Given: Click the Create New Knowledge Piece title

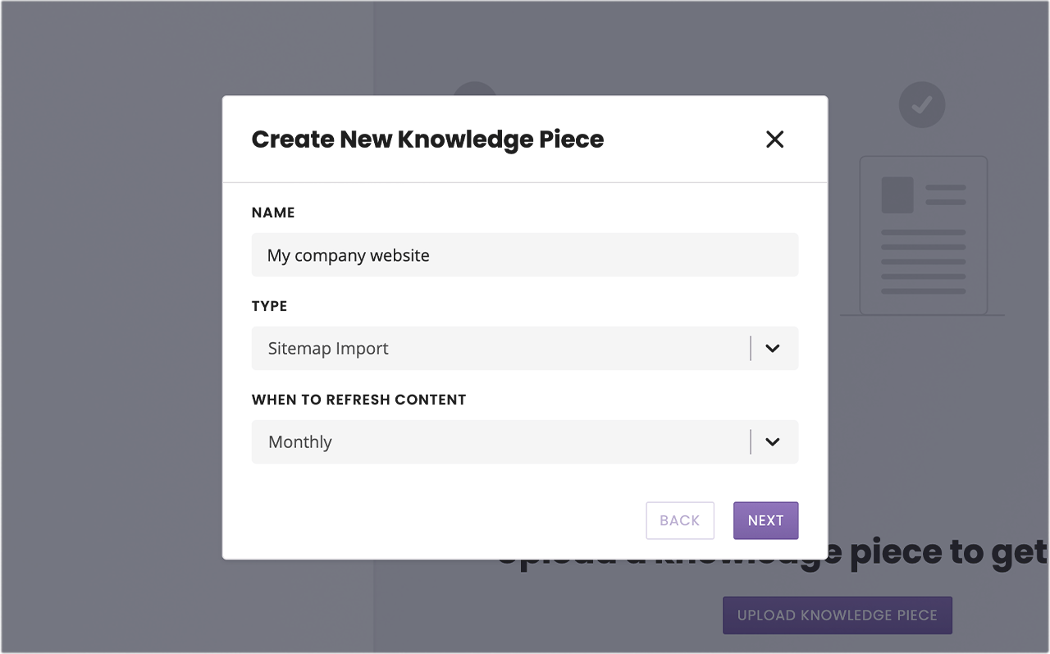Looking at the screenshot, I should click(427, 139).
